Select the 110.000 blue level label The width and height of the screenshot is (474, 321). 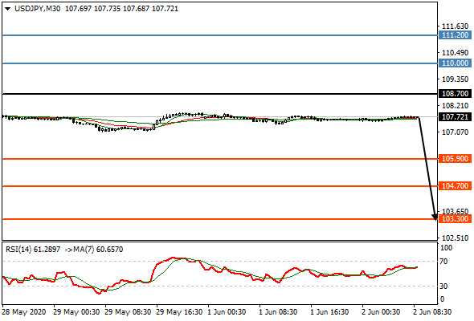[x=455, y=63]
